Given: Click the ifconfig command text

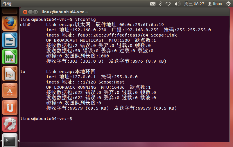Looking at the screenshot, I should 85,19.
